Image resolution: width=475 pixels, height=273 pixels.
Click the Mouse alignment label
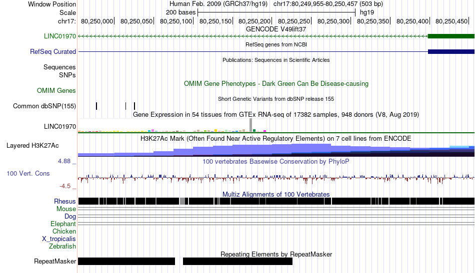click(66, 209)
